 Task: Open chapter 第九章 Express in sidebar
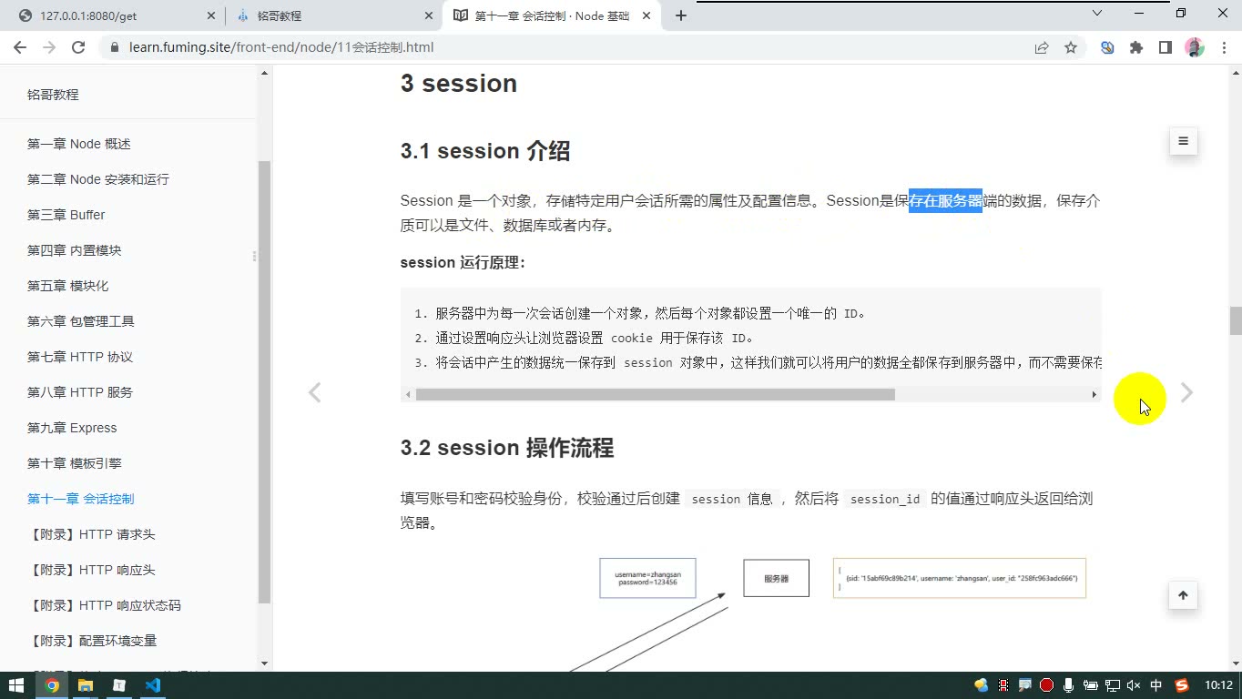(x=72, y=428)
